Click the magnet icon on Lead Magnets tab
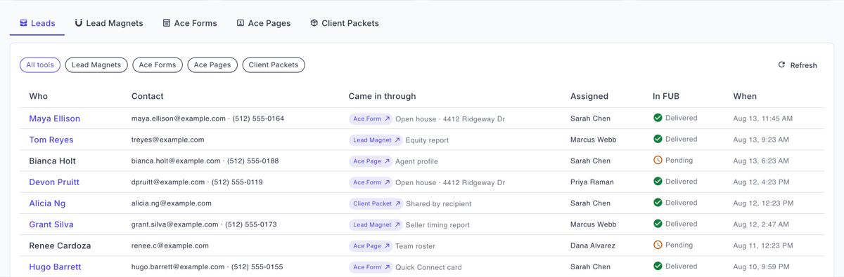The image size is (844, 277). 79,23
